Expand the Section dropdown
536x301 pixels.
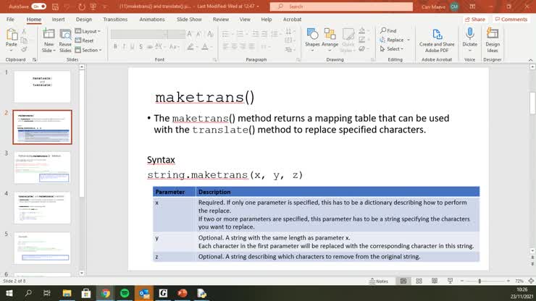point(88,50)
